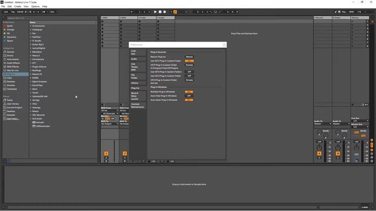Open the Audio preferences tab
The height and width of the screenshot is (211, 376).
138,59
